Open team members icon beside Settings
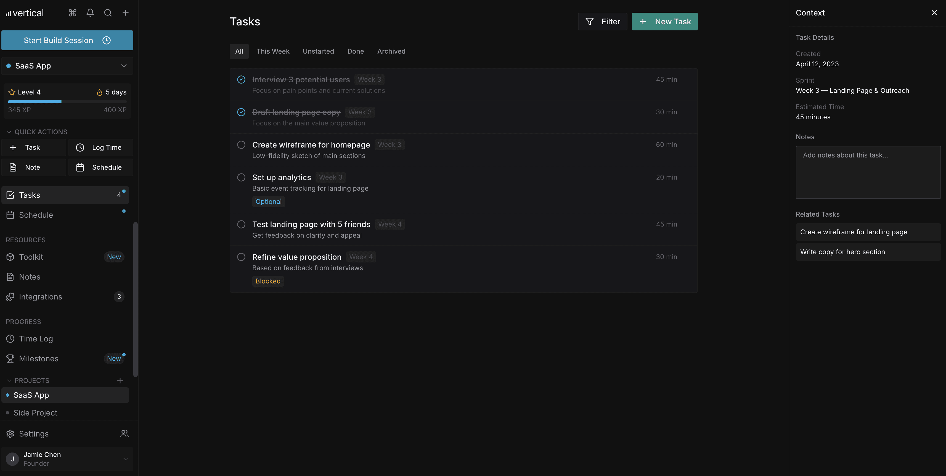 coord(124,434)
